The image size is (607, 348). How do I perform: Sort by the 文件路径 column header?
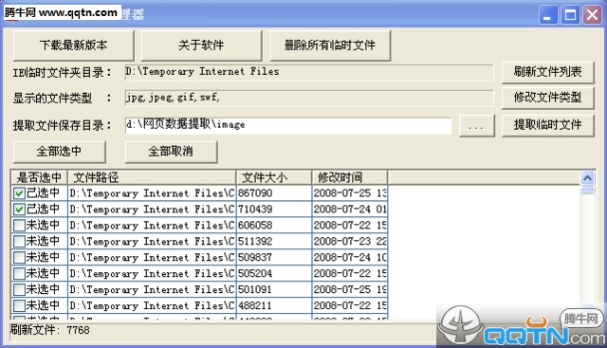[152, 177]
